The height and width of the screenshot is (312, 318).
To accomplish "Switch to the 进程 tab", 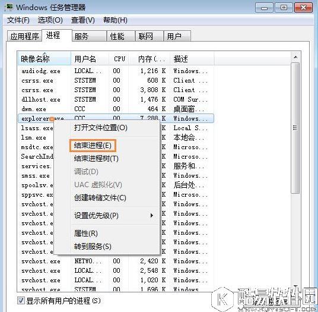I will tap(57, 36).
